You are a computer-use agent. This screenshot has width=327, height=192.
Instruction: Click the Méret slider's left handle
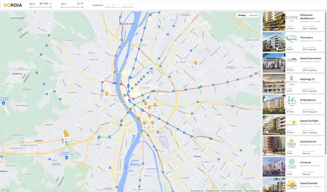(30, 7)
